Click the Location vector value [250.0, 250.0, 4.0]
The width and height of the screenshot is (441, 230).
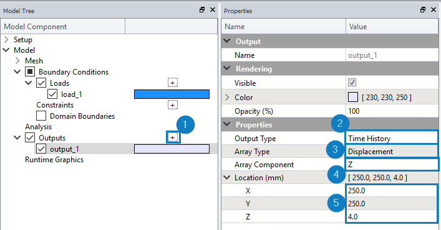pos(377,177)
